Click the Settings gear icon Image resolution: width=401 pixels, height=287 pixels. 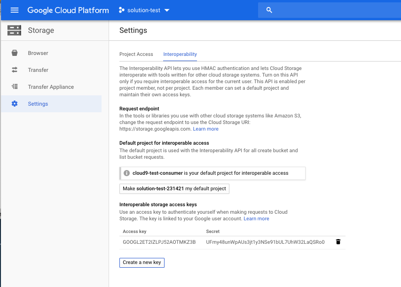click(x=15, y=103)
